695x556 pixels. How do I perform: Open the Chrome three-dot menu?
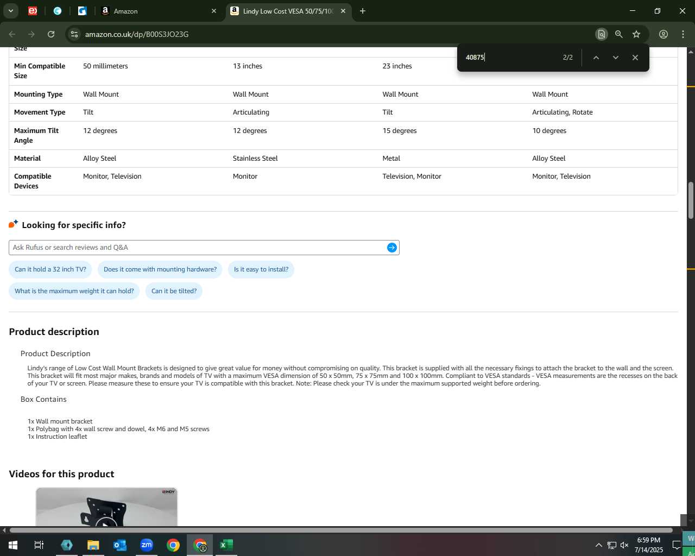[x=683, y=34]
